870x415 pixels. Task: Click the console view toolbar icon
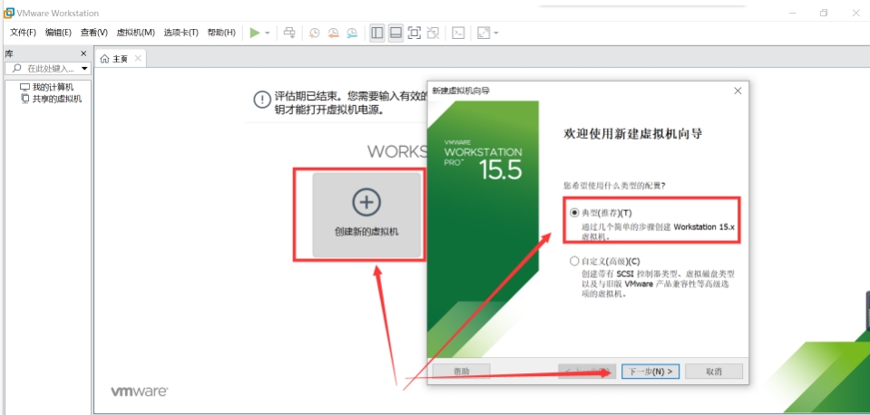coord(459,33)
